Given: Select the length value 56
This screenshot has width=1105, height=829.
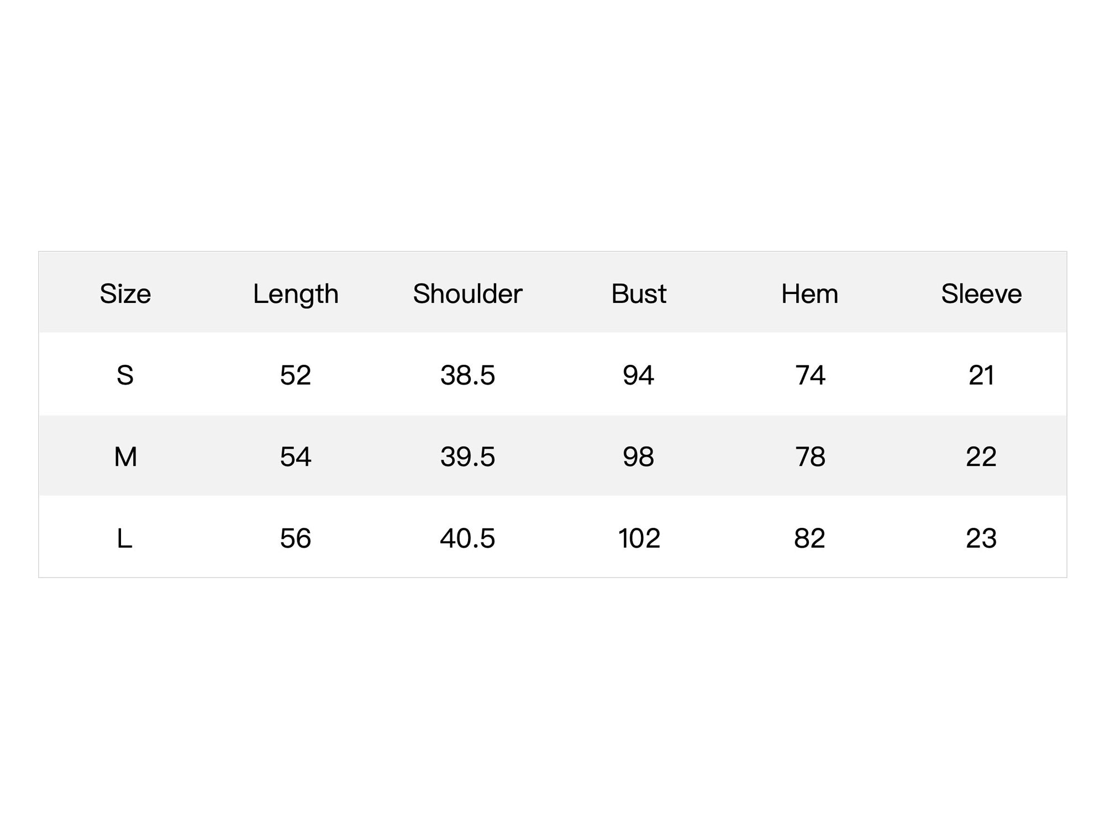Looking at the screenshot, I should coord(296,538).
